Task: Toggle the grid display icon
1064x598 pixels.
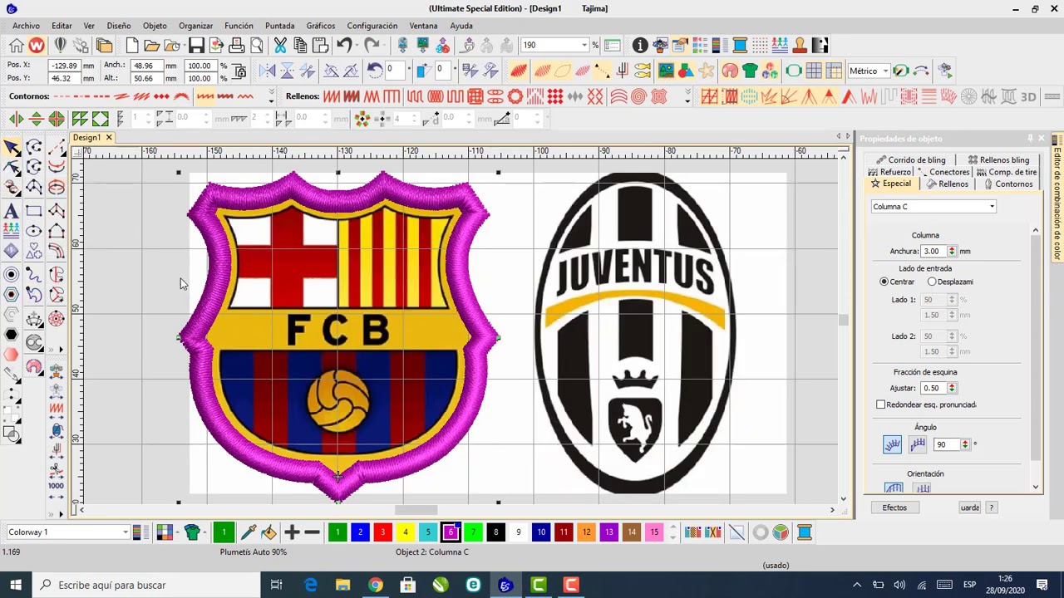Action: pos(813,71)
